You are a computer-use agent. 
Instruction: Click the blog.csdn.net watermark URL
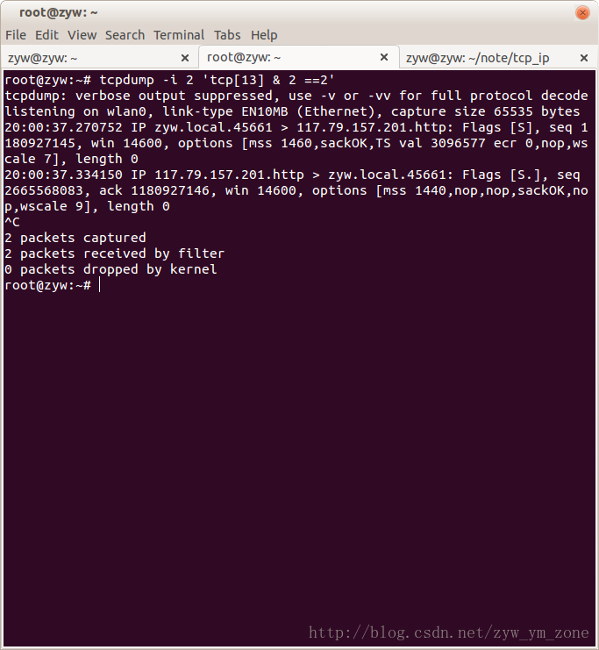click(x=449, y=632)
